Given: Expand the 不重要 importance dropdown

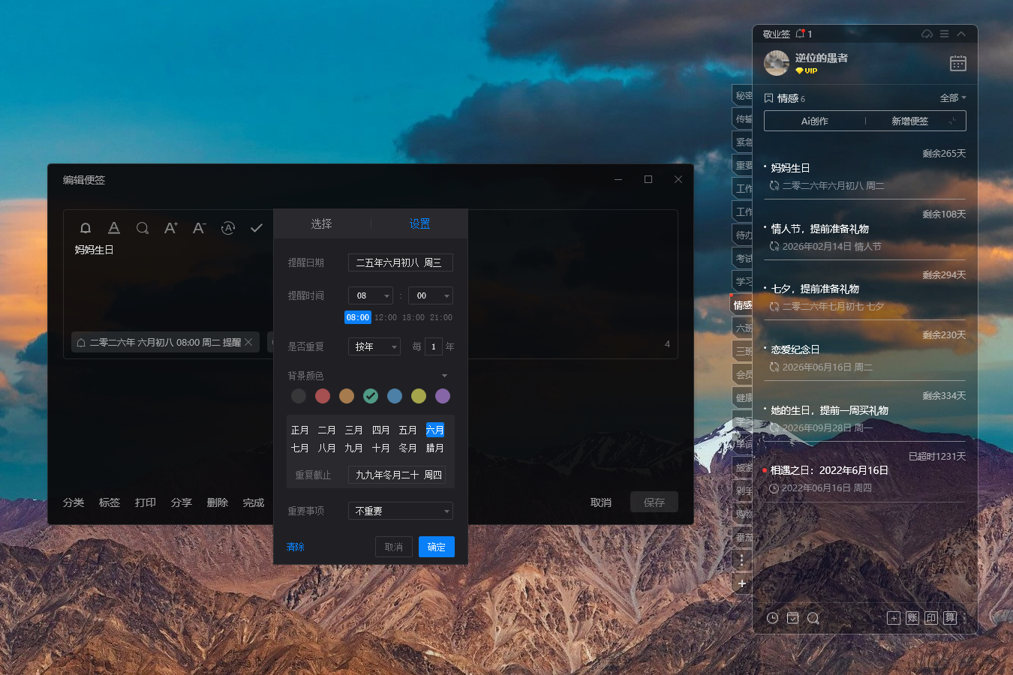Looking at the screenshot, I should [x=400, y=511].
